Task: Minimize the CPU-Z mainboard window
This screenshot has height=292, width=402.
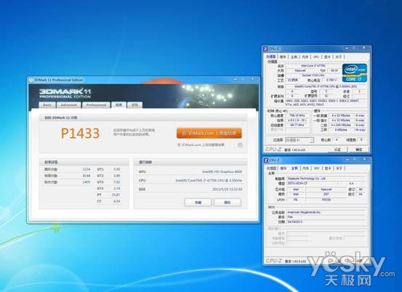Action: click(347, 160)
